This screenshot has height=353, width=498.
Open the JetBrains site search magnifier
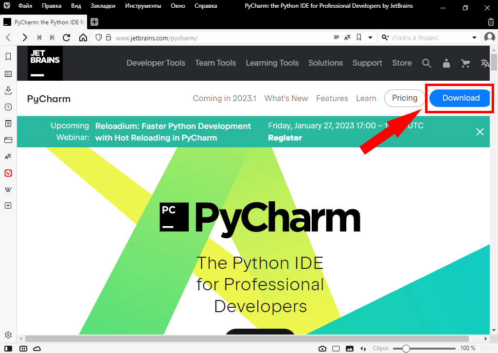[x=427, y=63]
